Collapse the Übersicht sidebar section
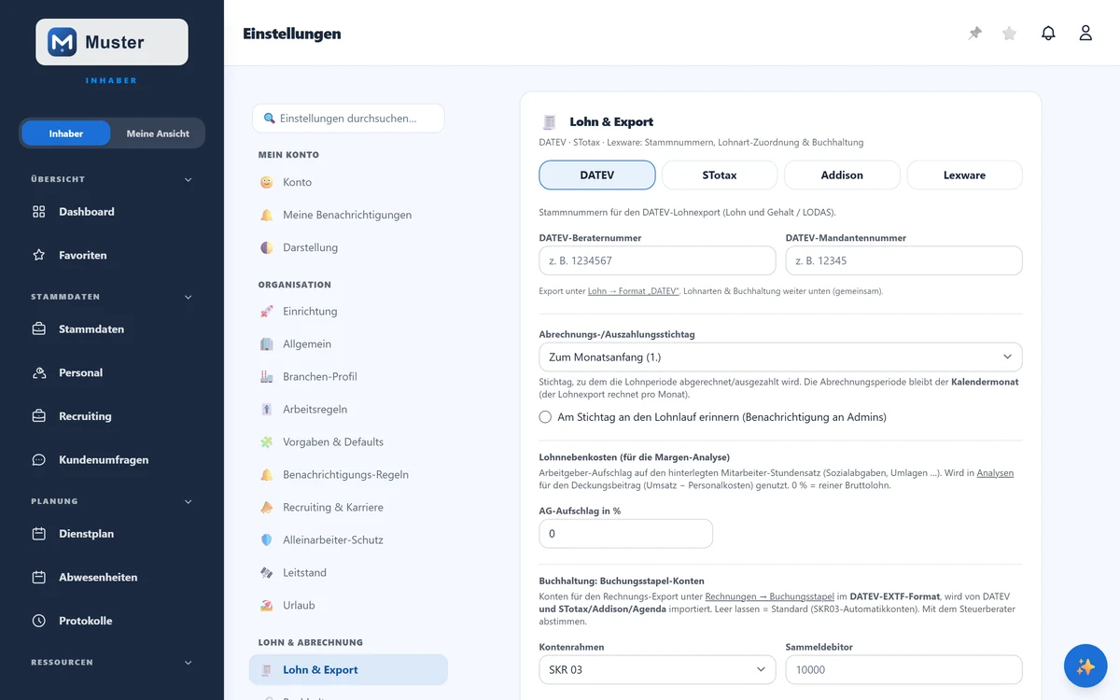The height and width of the screenshot is (700, 1120). click(x=188, y=179)
